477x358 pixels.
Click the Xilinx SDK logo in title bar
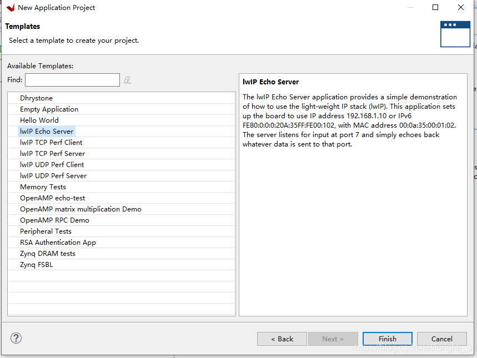pos(11,8)
